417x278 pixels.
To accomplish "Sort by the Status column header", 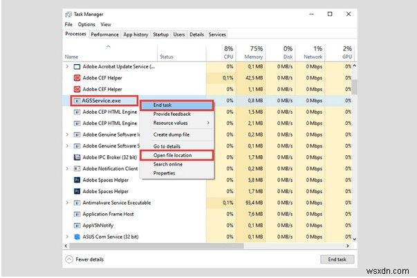I will point(182,53).
